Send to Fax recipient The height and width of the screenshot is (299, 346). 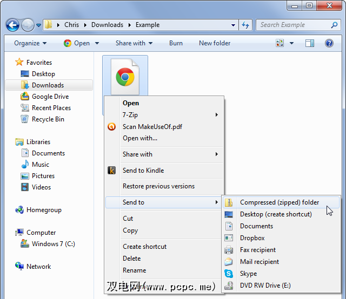tap(281, 250)
